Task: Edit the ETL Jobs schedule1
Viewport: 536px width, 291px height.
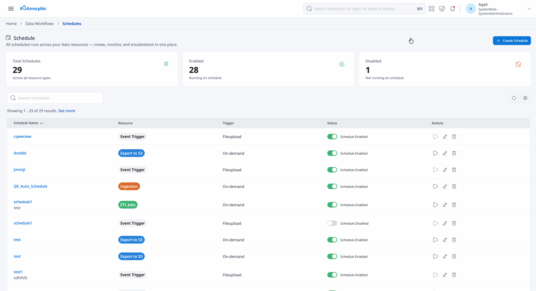Action: 445,205
